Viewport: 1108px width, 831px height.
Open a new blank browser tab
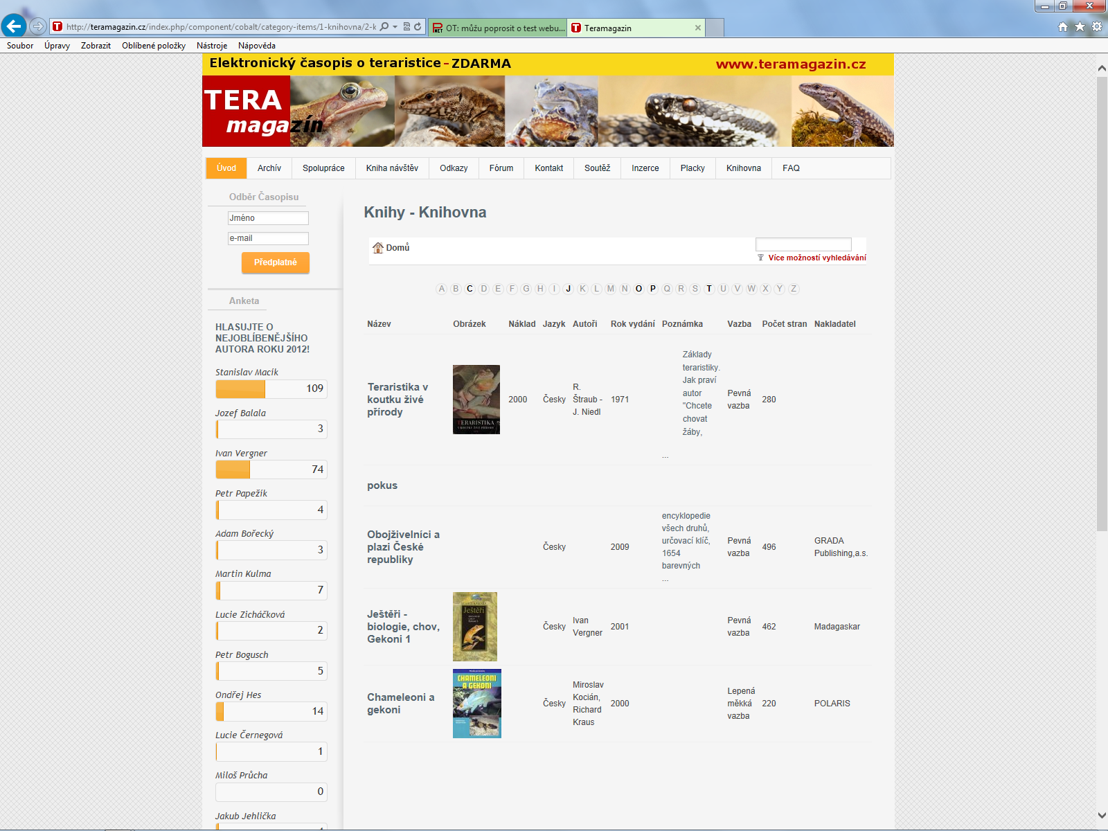click(715, 28)
